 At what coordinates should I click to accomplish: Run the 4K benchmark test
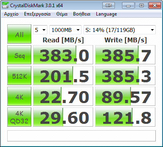[x=19, y=96]
